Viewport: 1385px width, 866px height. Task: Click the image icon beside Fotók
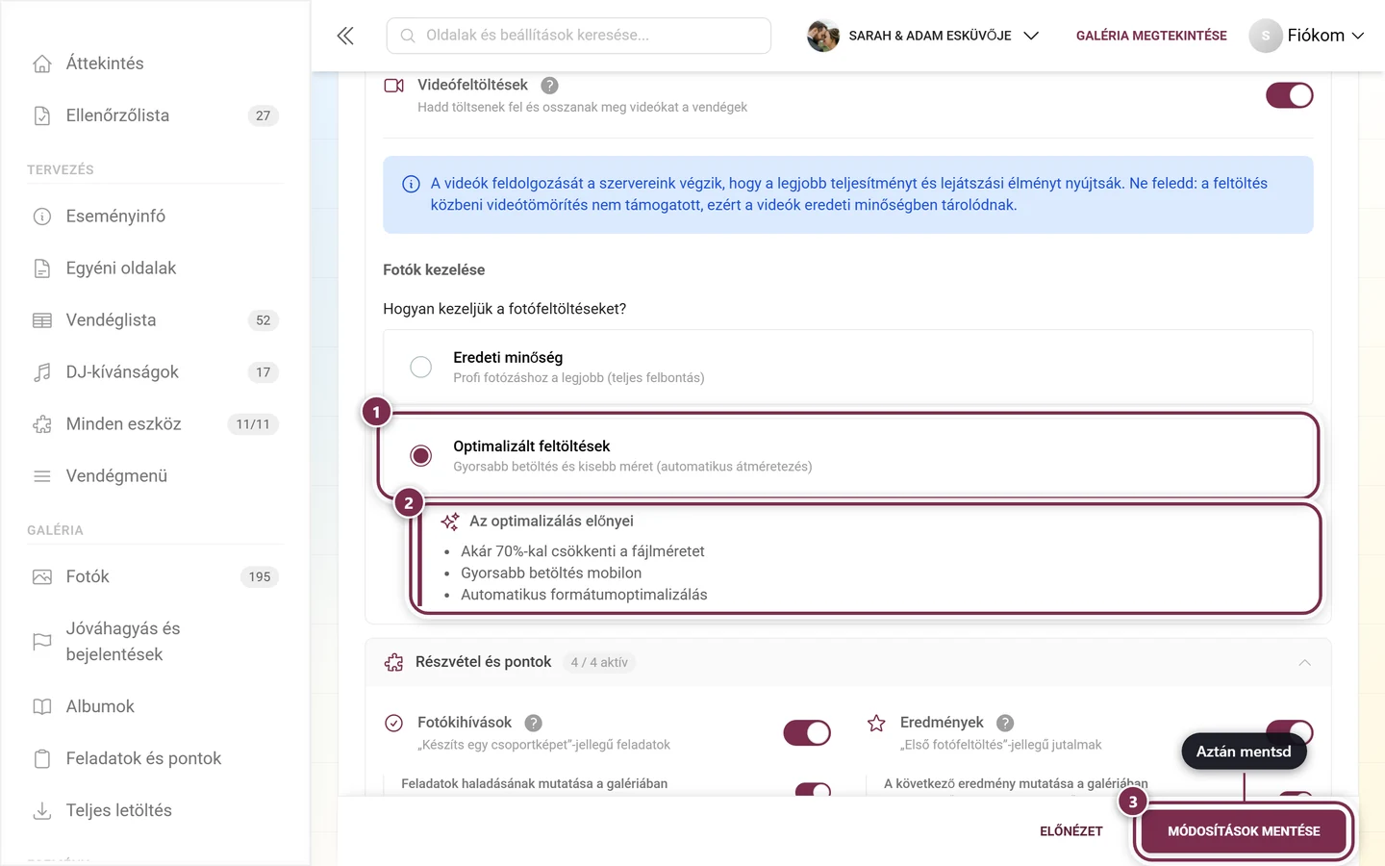pos(42,577)
